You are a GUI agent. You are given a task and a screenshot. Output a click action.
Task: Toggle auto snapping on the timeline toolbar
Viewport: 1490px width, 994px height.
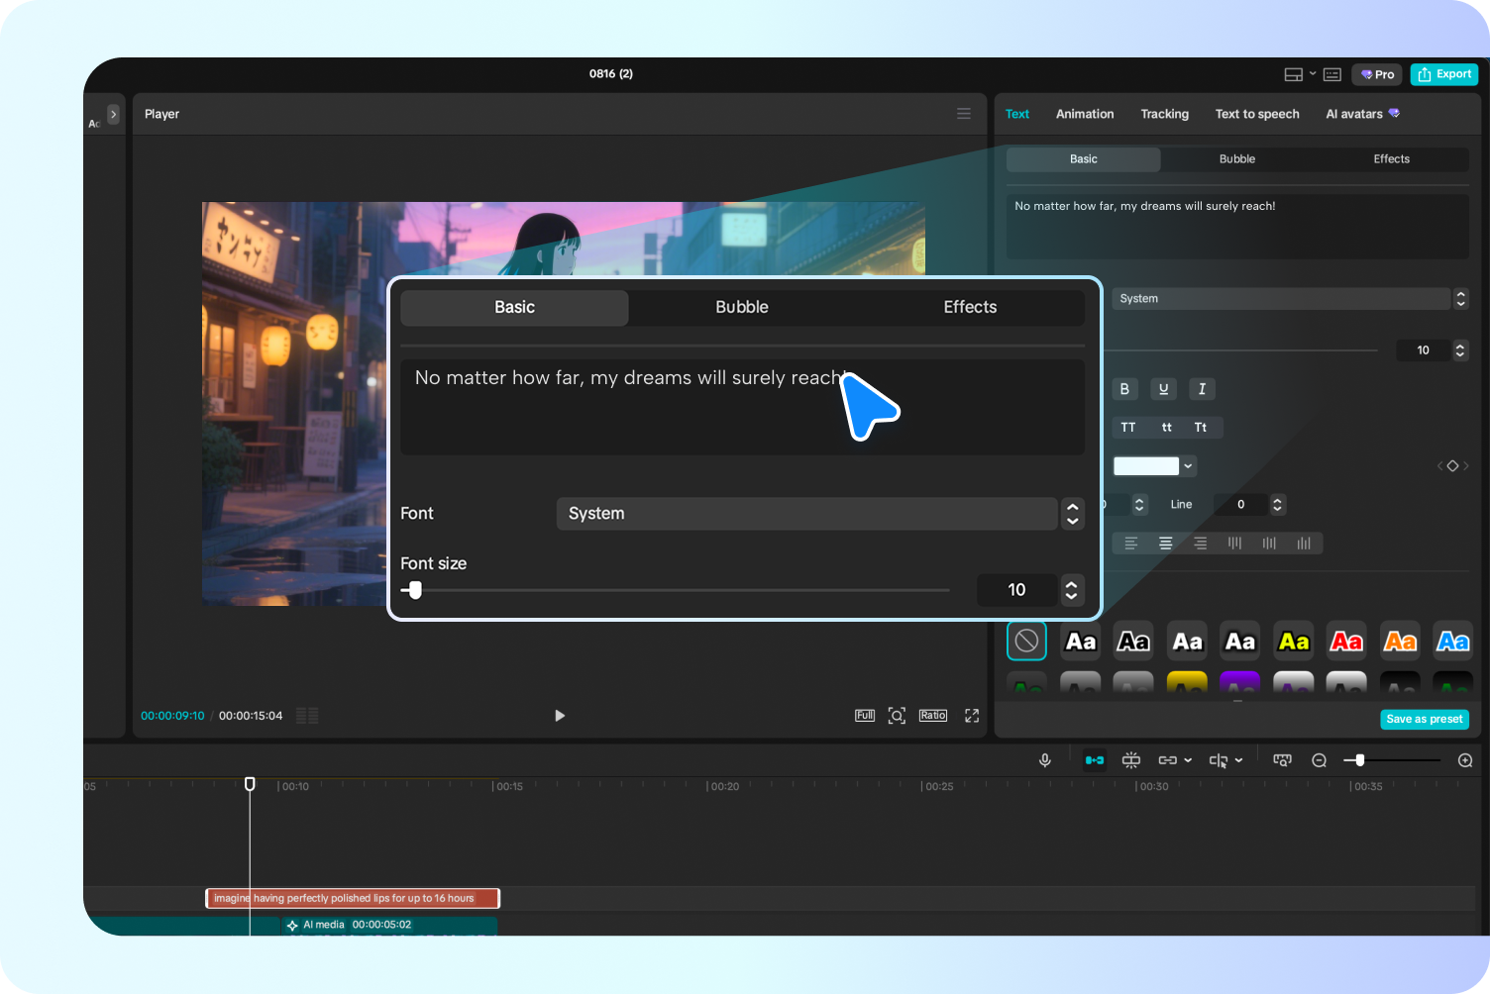coord(1131,760)
